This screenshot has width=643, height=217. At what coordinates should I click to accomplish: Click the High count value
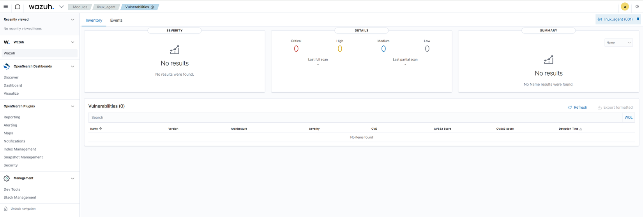click(x=340, y=49)
